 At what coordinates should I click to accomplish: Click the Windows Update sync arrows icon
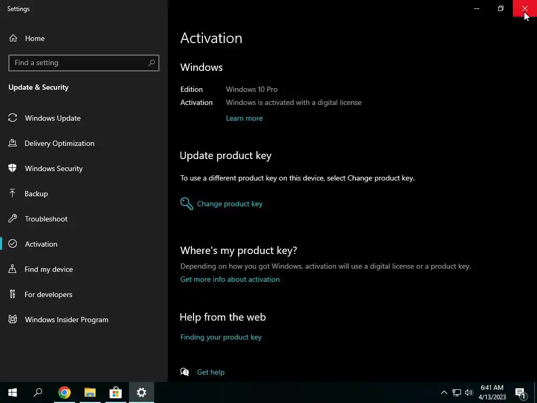pos(13,118)
